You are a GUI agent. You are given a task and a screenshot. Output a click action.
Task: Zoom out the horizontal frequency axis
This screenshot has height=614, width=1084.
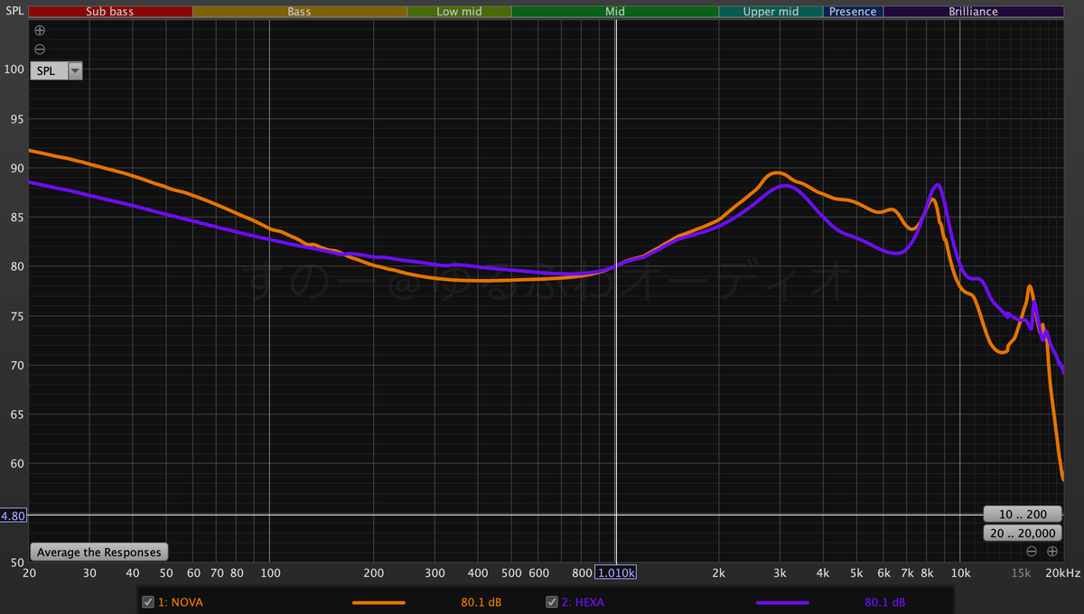[1032, 551]
